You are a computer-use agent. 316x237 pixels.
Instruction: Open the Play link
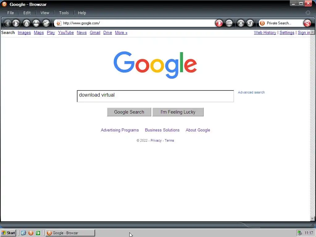51,33
